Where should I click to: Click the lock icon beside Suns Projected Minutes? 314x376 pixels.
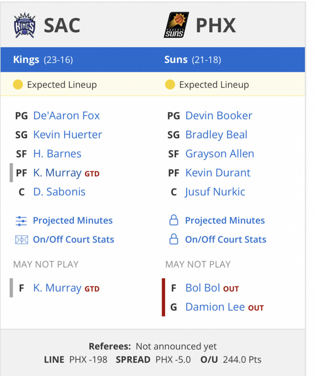[x=174, y=220]
